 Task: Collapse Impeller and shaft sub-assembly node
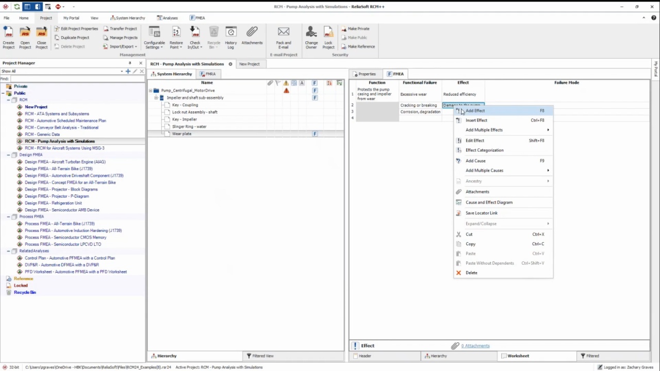[156, 98]
